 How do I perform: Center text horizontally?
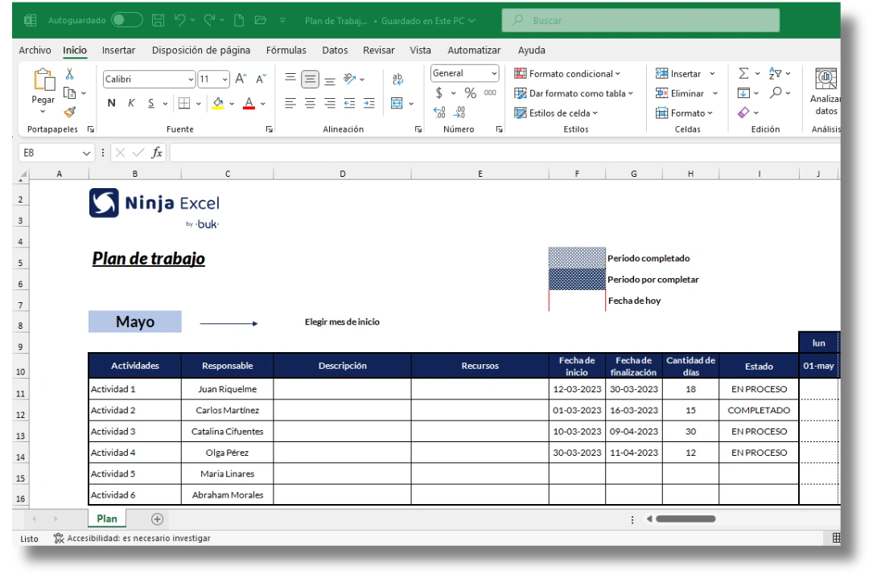tap(310, 103)
